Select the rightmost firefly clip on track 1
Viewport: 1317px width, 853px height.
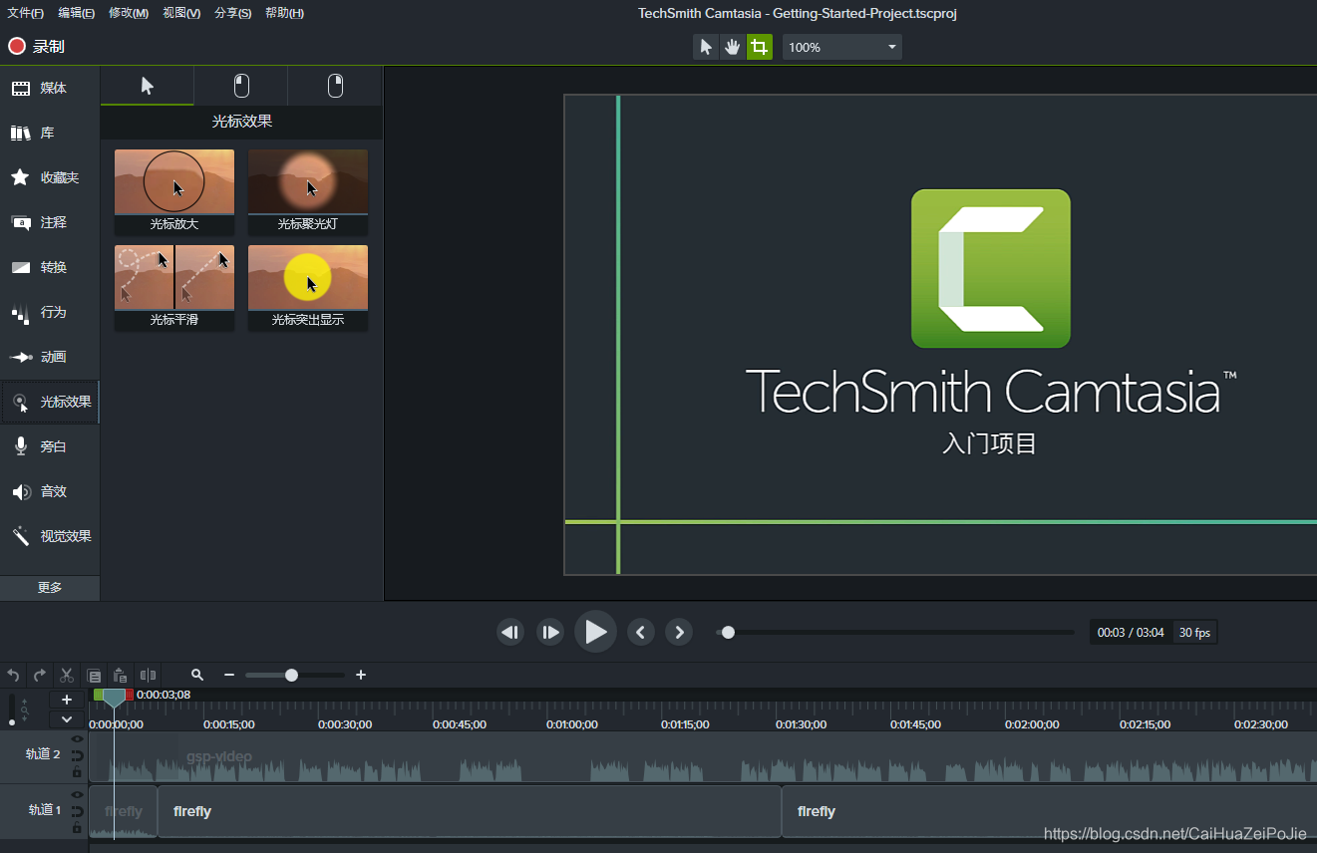1049,811
